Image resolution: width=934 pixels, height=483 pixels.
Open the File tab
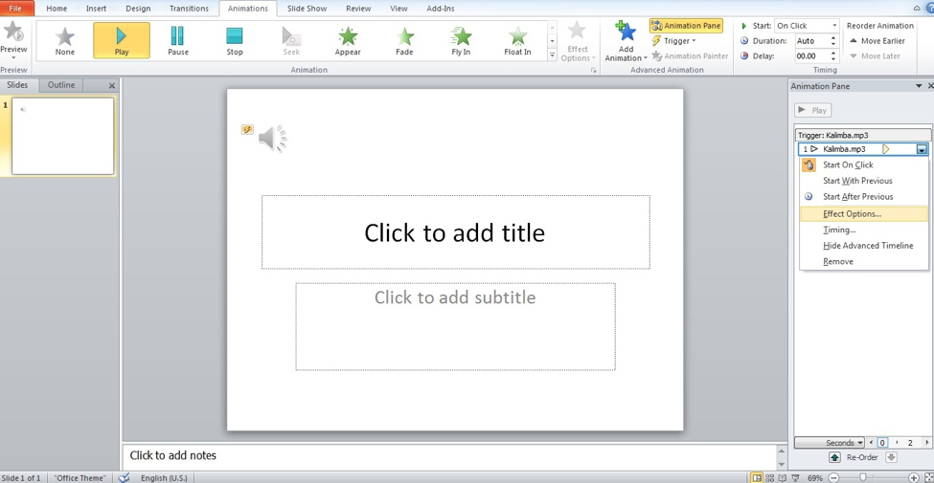point(16,9)
